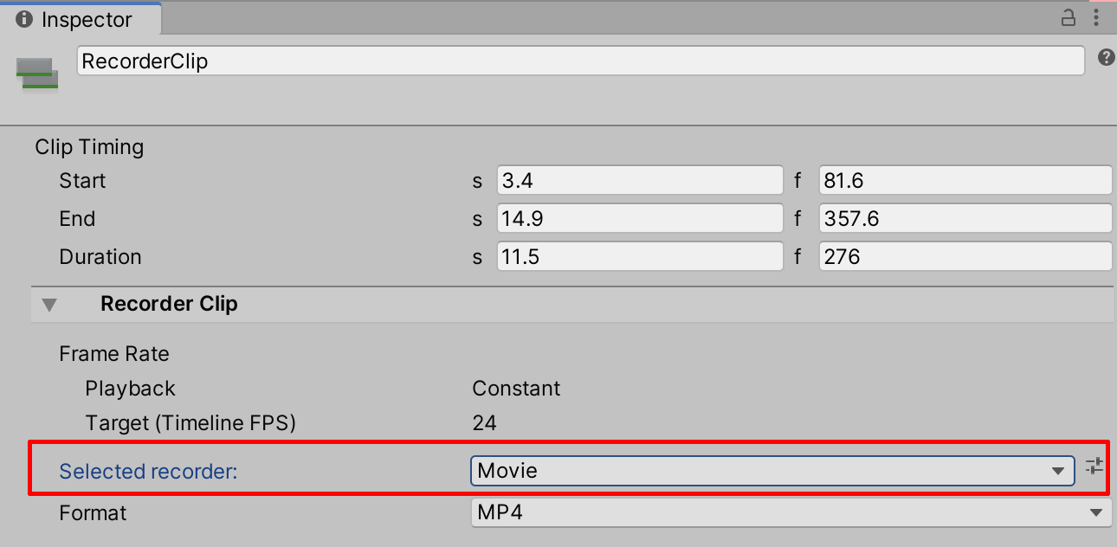This screenshot has height=547, width=1117.
Task: Click the Recorder Clip section header
Action: (x=169, y=305)
